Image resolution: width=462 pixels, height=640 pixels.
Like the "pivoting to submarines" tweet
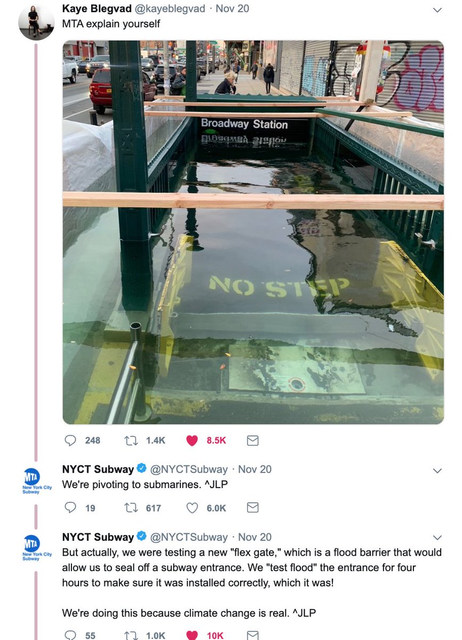click(192, 508)
